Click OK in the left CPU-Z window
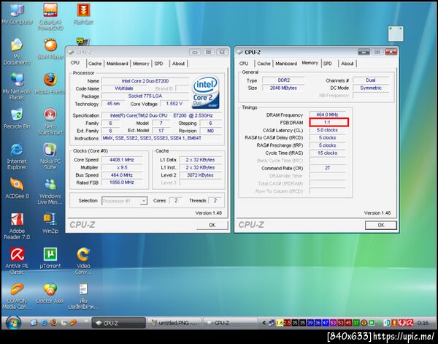Image resolution: width=438 pixels, height=344 pixels. [212, 225]
